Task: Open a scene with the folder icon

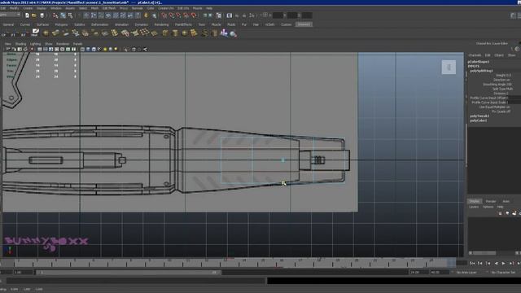Action: point(34,15)
